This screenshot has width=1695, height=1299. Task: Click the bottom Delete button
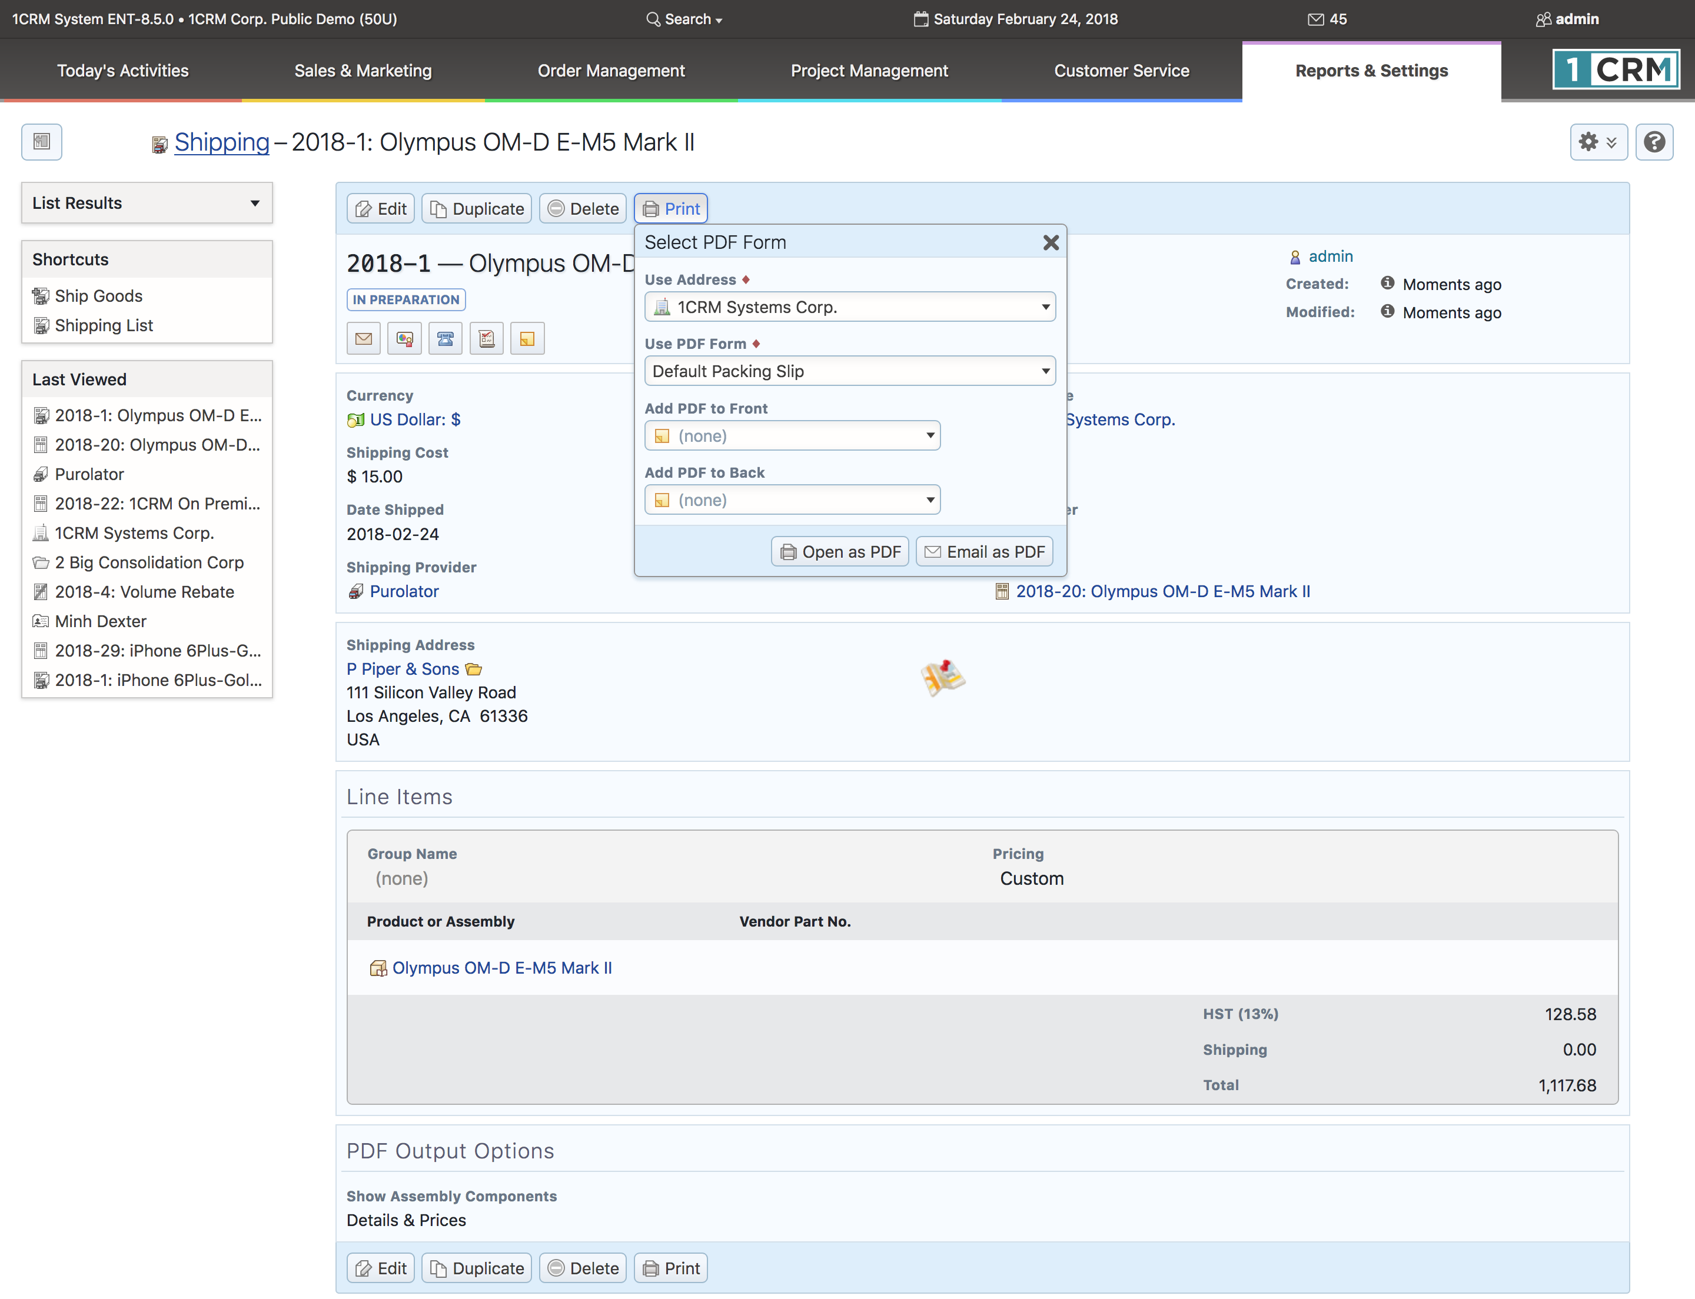coord(583,1268)
